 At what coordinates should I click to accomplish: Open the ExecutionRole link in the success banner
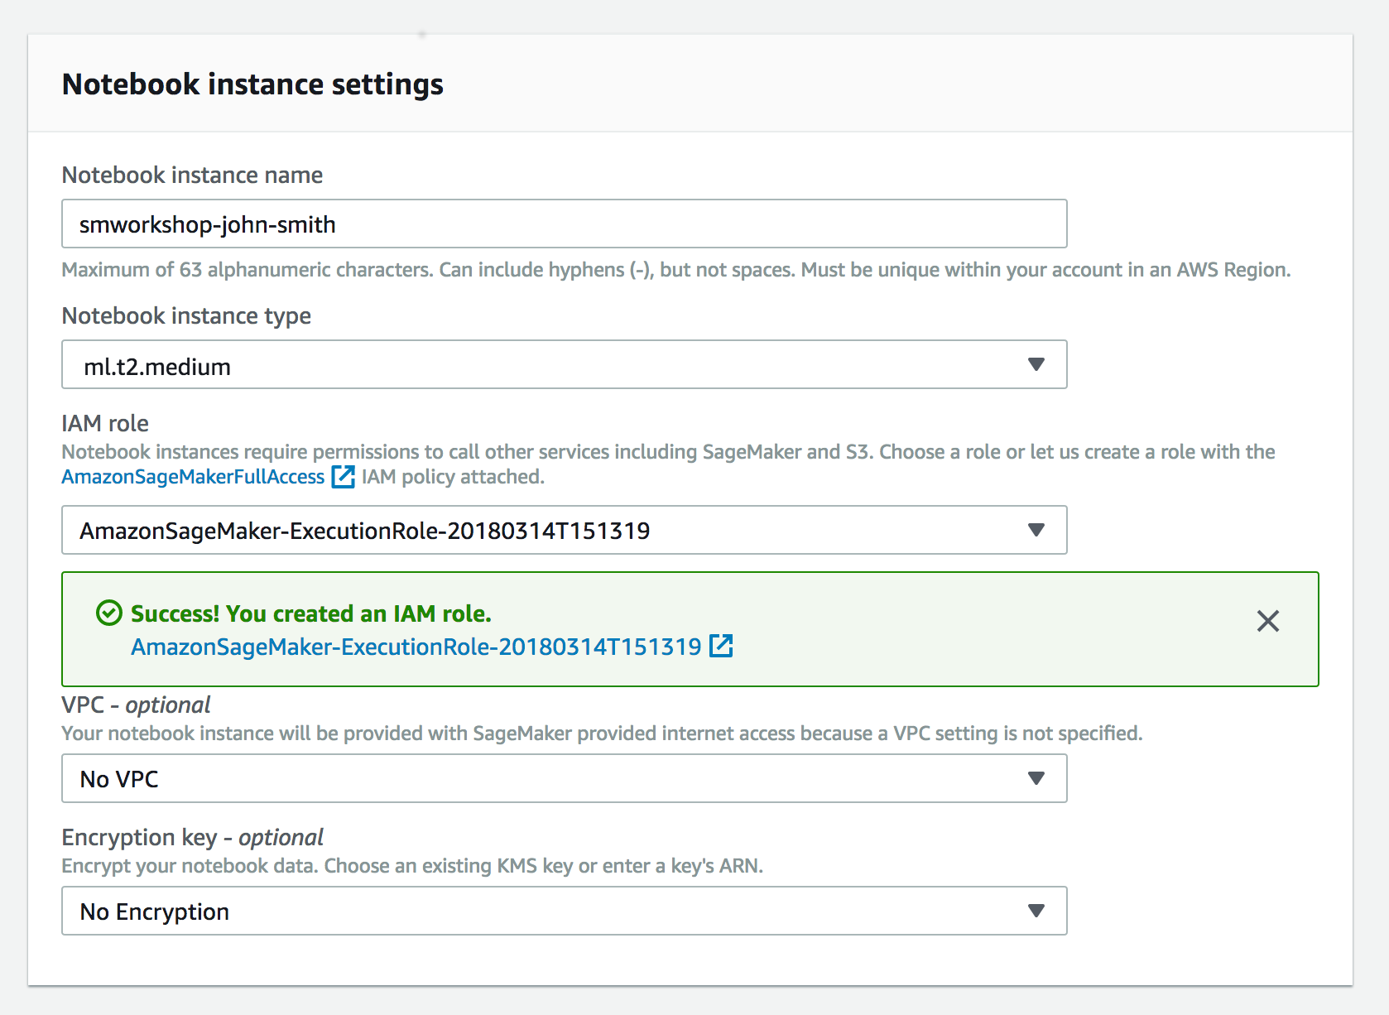click(416, 647)
